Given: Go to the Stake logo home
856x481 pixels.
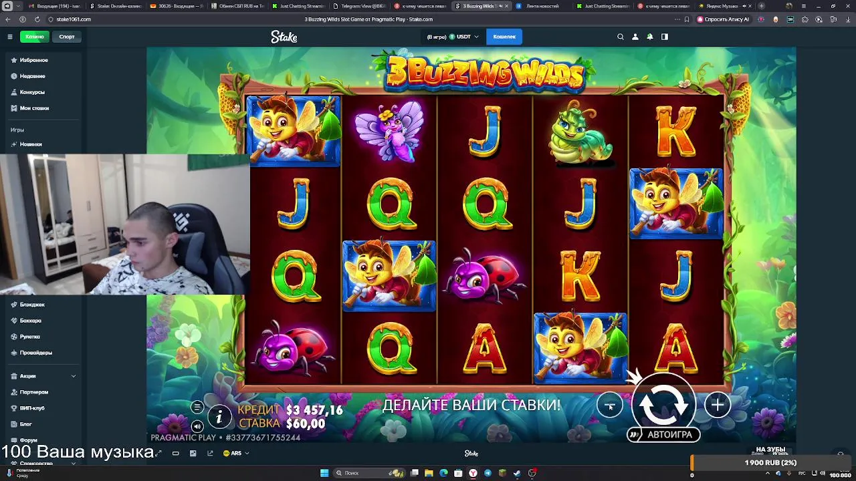Looking at the screenshot, I should [x=284, y=37].
